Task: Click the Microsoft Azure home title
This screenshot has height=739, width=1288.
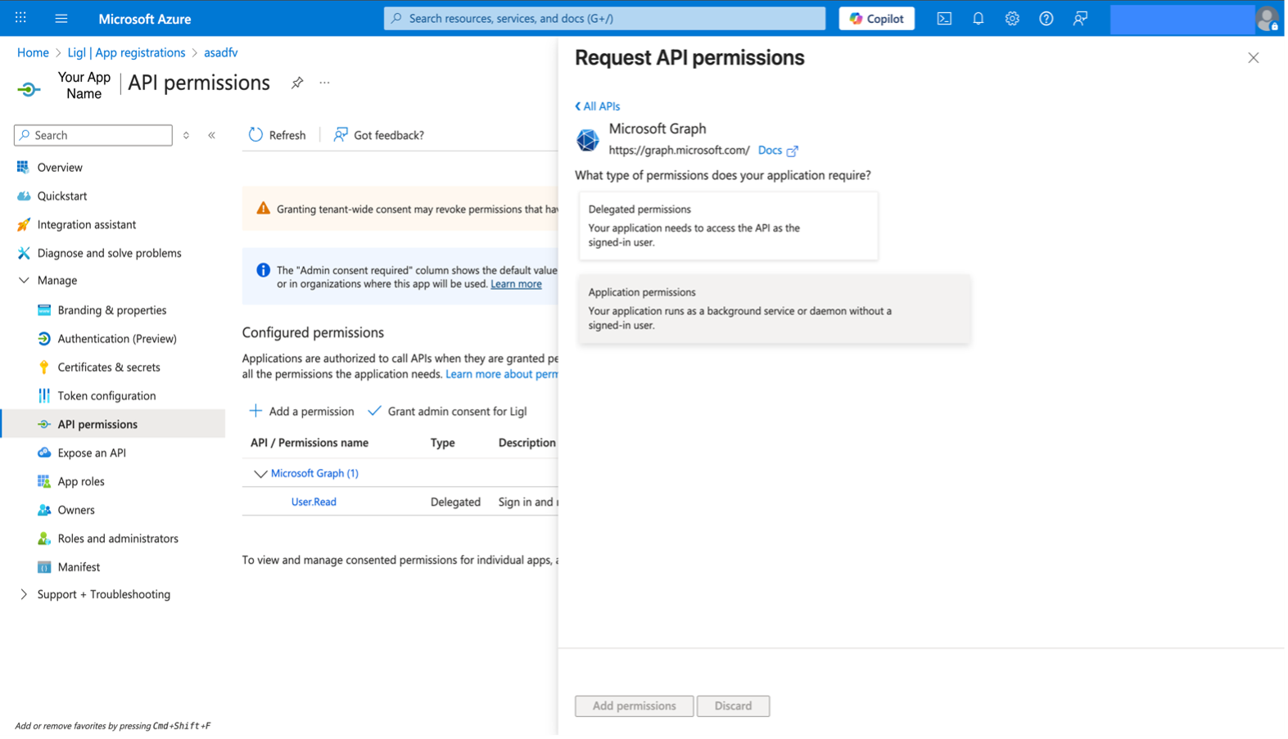Action: click(145, 19)
